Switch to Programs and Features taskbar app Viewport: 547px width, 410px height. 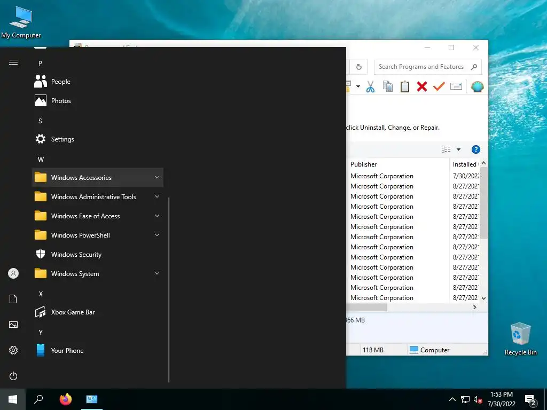92,399
